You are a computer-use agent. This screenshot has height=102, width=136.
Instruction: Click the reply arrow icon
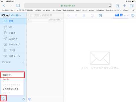pyautogui.click(x=69, y=15)
